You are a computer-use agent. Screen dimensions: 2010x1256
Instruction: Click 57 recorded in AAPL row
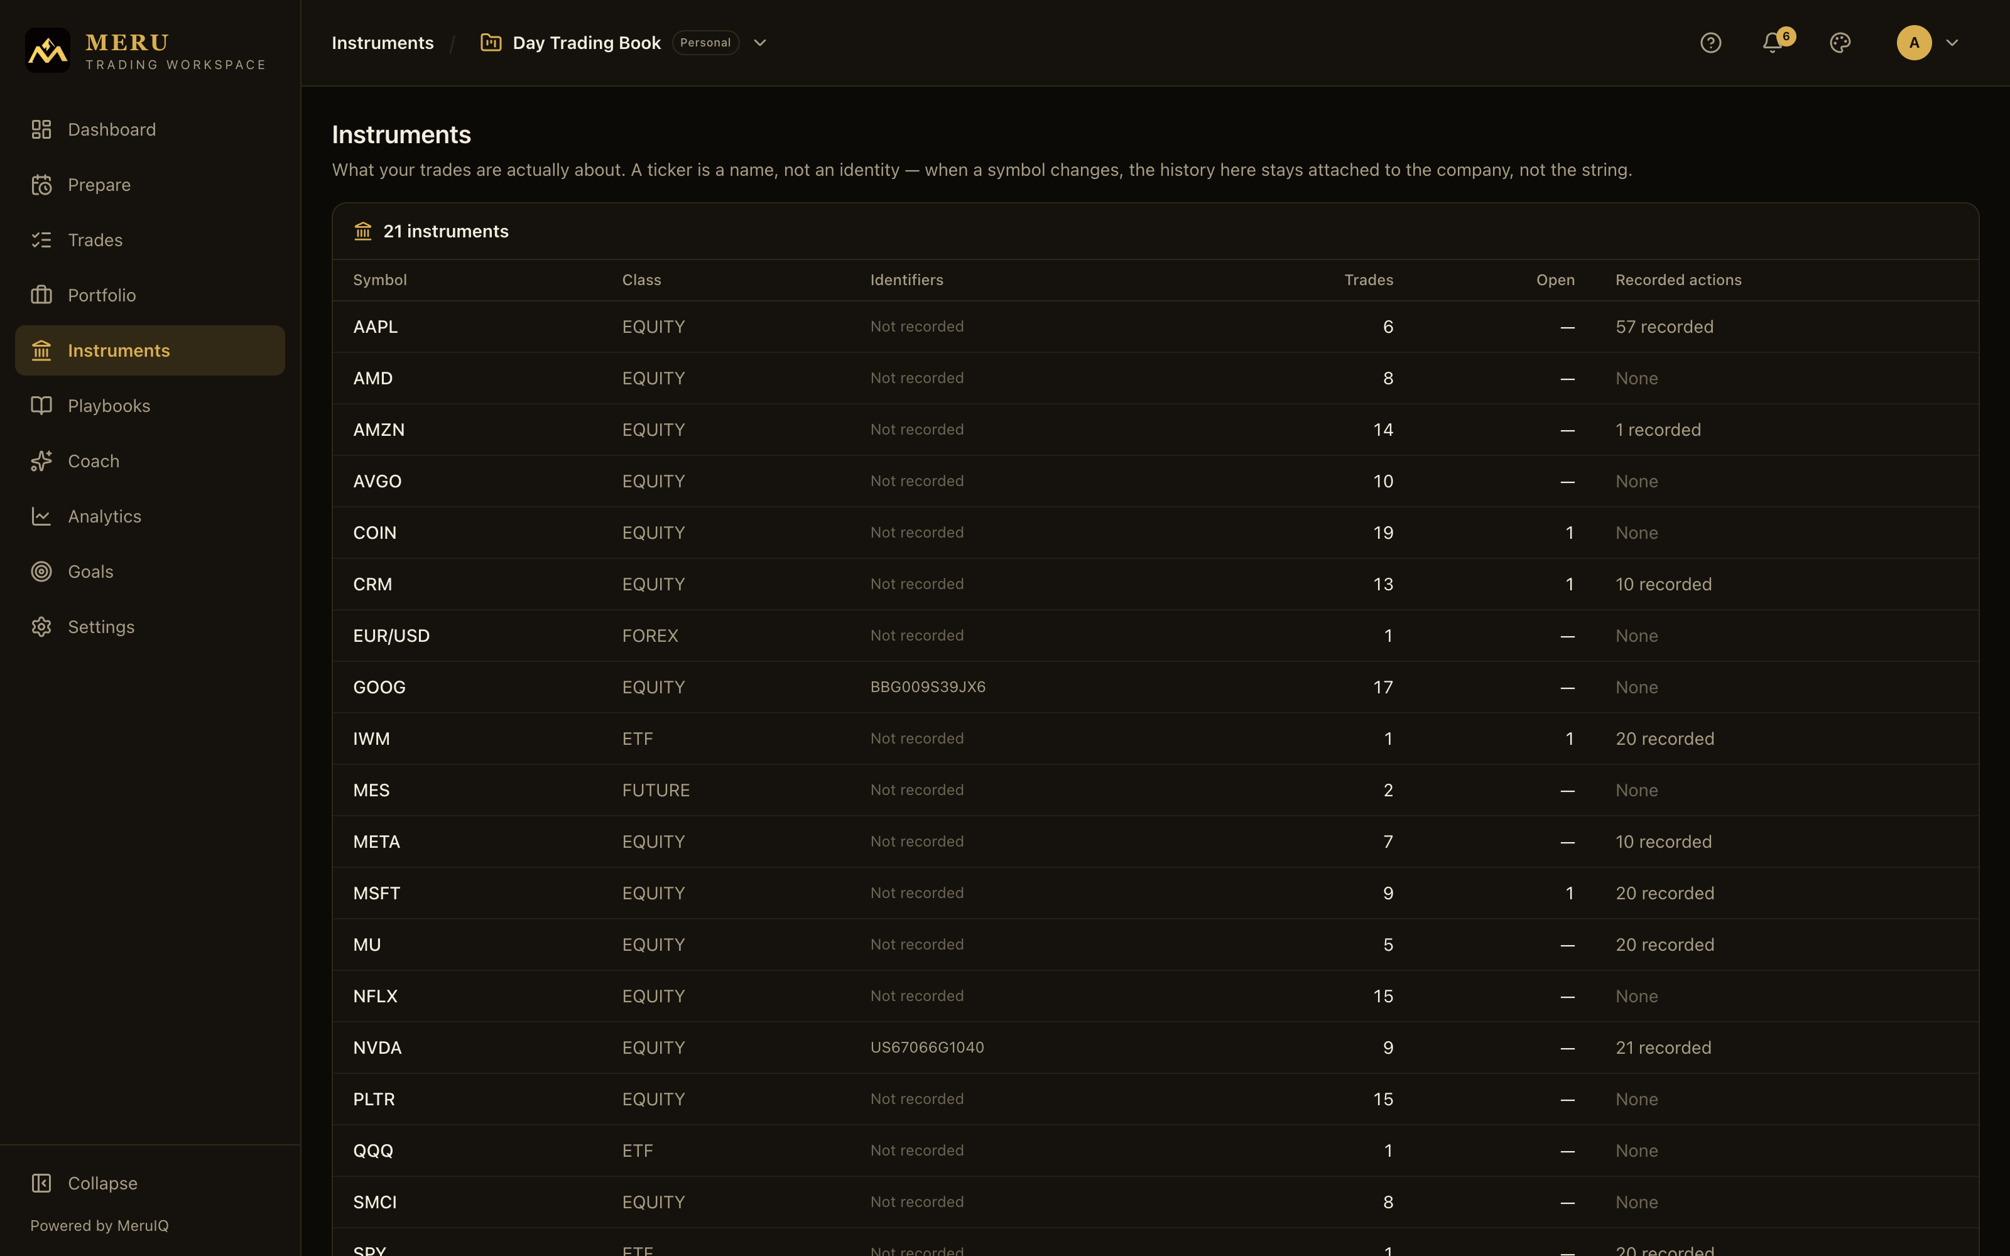click(x=1665, y=327)
